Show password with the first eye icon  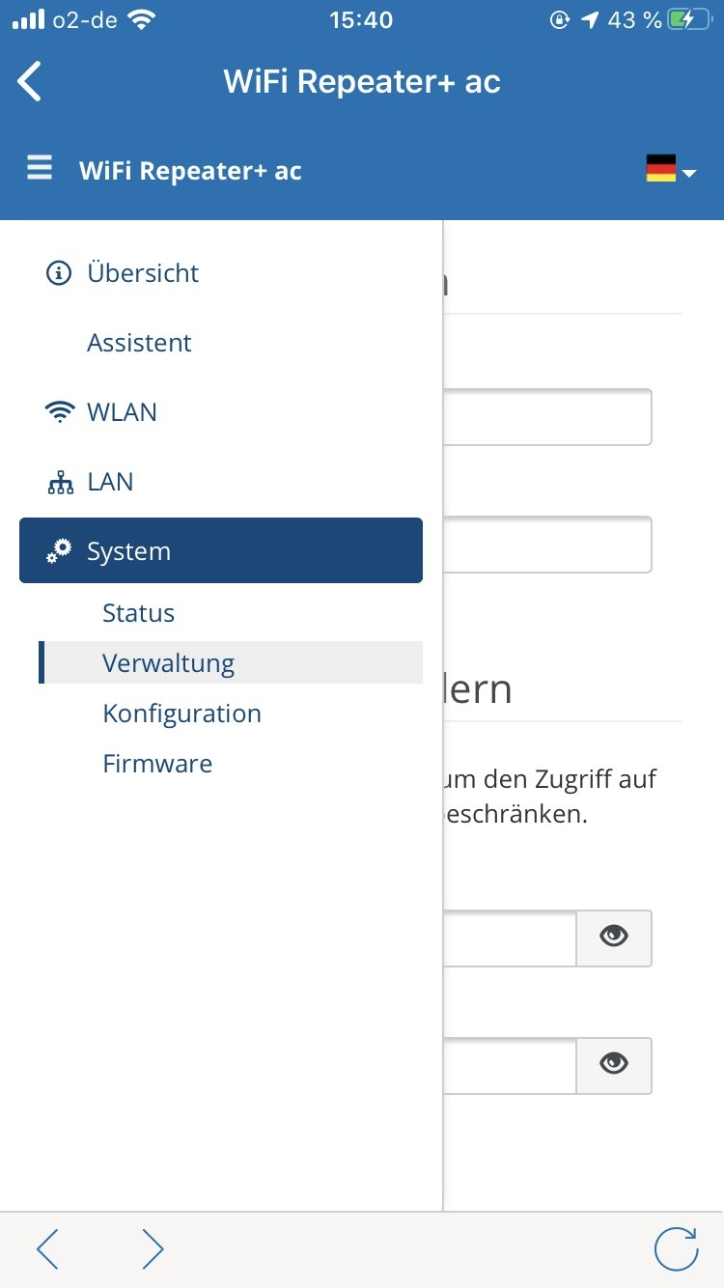point(614,936)
